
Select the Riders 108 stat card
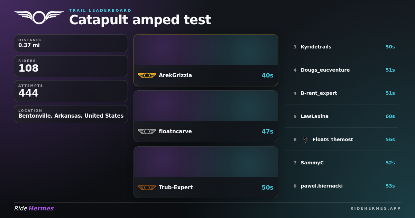coord(71,66)
